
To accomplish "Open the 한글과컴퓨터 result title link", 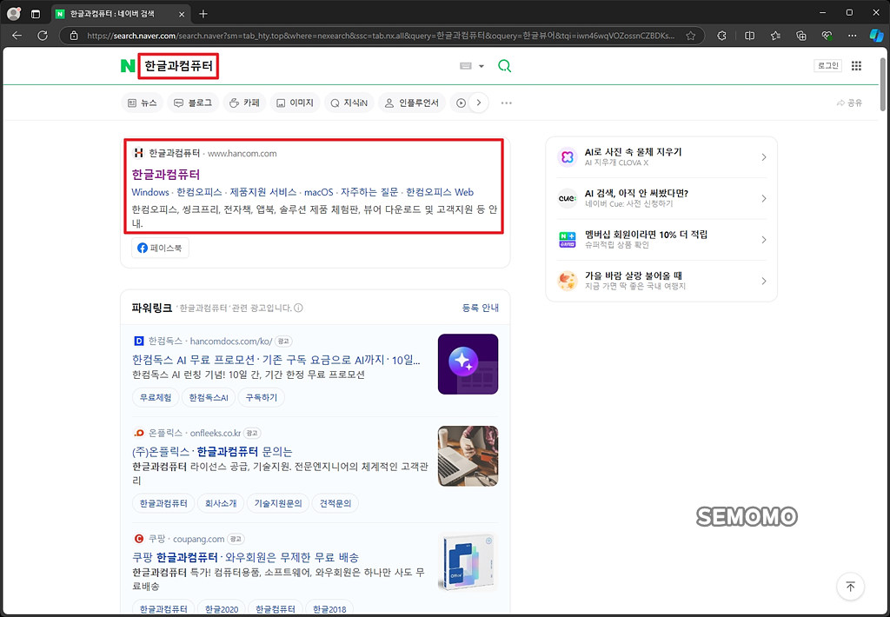I will pos(166,175).
